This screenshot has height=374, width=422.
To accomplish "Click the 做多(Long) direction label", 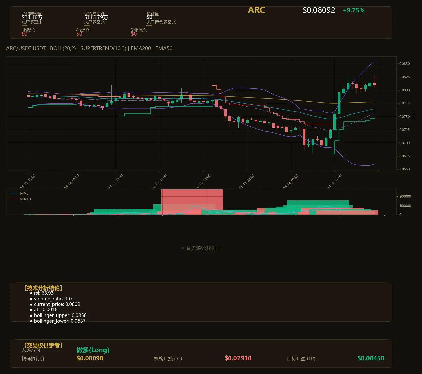I will tap(93, 350).
